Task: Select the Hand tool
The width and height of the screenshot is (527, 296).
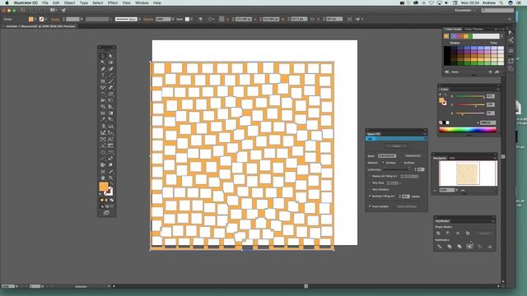Action: coord(103,178)
